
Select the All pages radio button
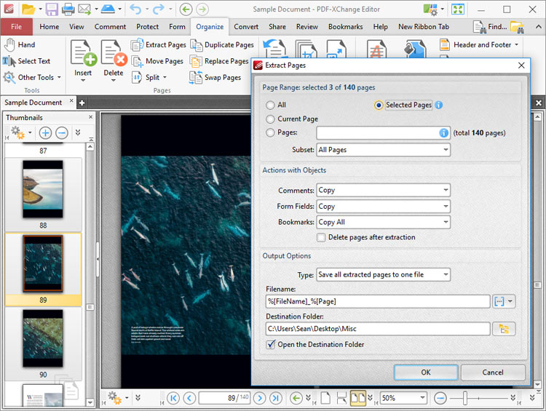tap(271, 105)
